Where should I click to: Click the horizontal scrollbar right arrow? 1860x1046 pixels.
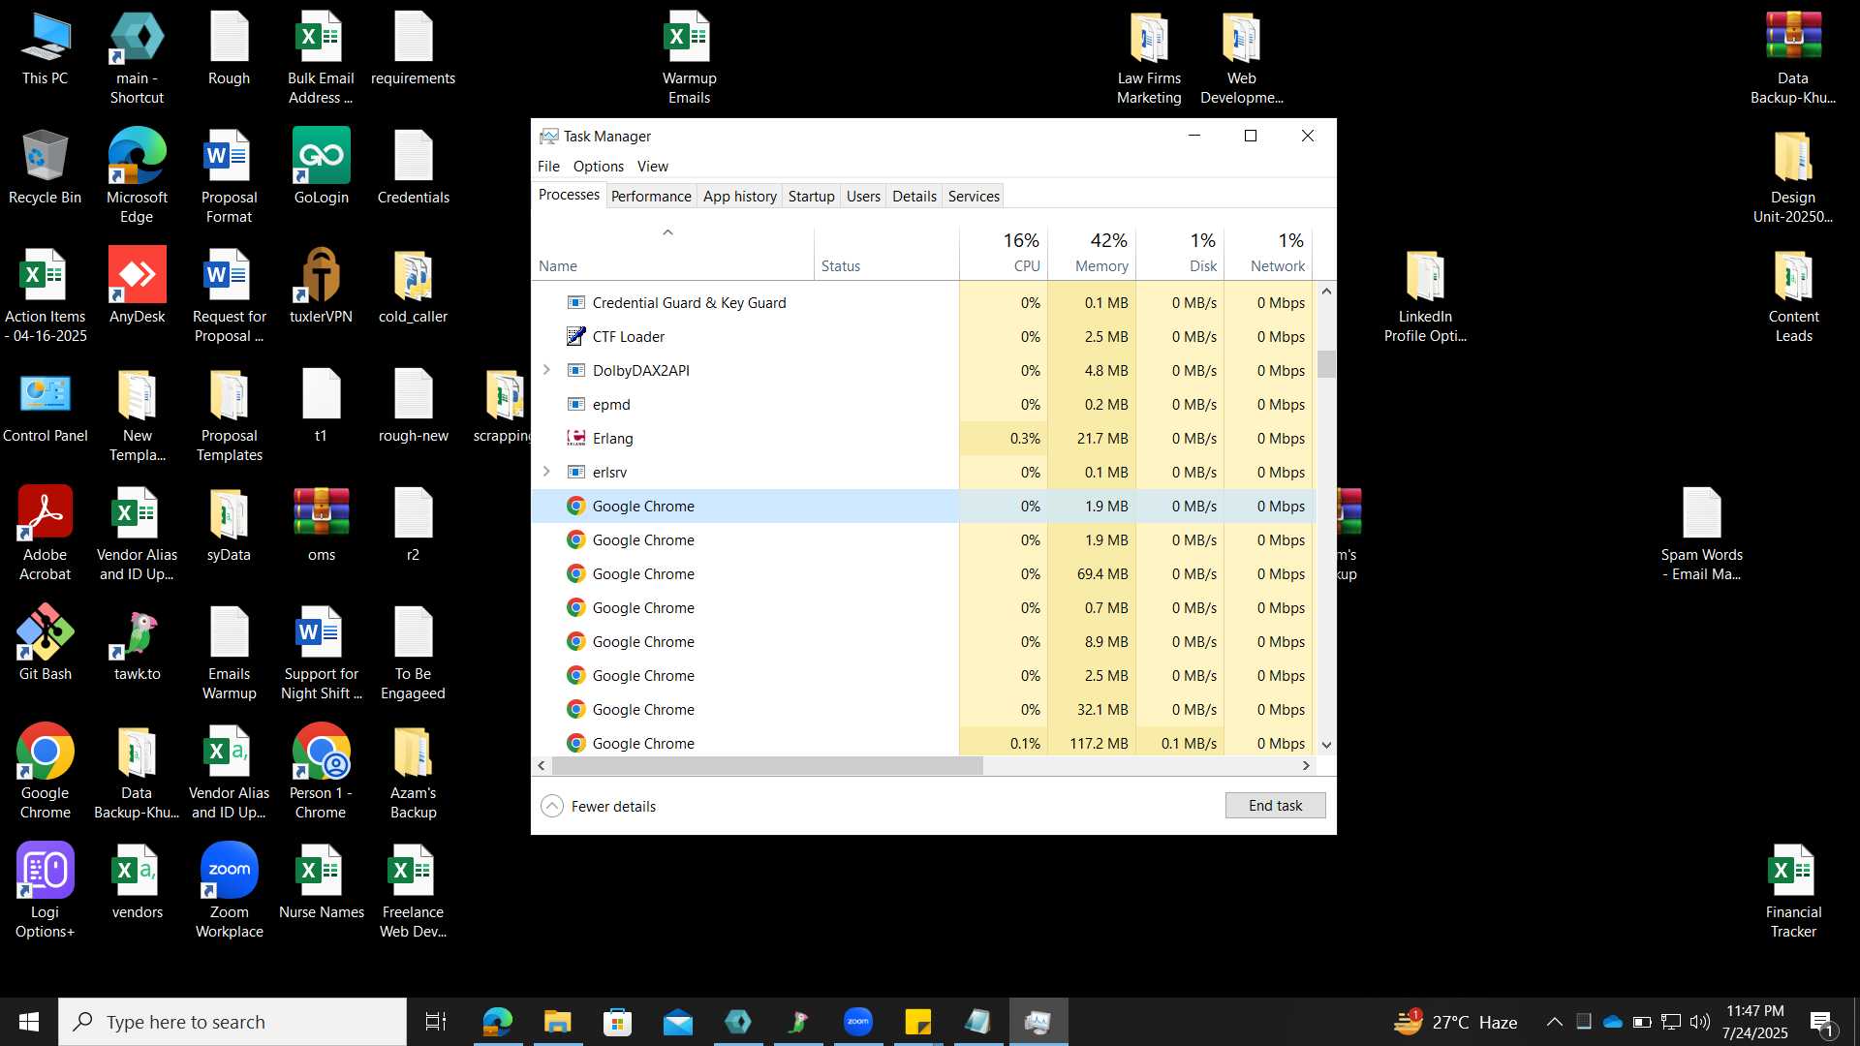click(1306, 765)
